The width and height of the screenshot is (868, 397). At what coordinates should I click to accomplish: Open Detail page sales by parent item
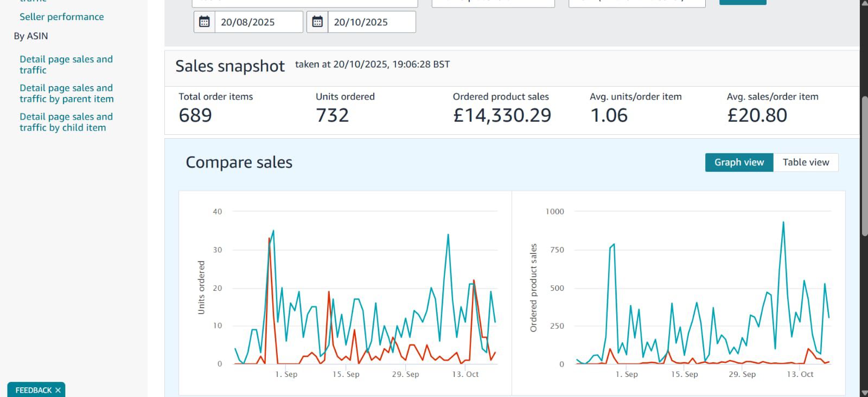coord(66,93)
